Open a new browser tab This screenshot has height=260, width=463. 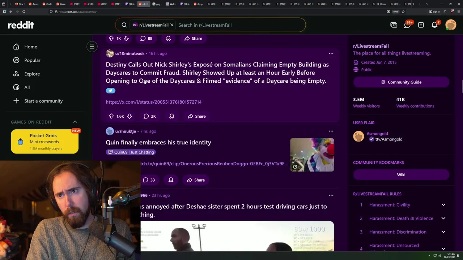coord(420,4)
